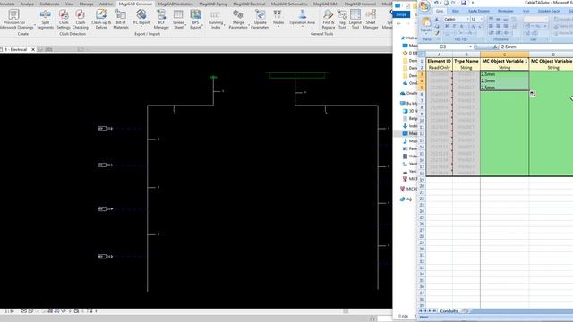Open Excel Formüller tab
Screen dimensions: 573x322
tap(505, 11)
